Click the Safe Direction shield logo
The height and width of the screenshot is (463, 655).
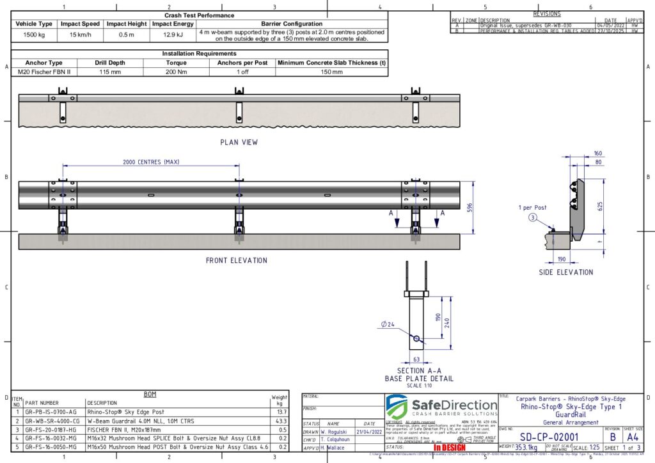(397, 407)
